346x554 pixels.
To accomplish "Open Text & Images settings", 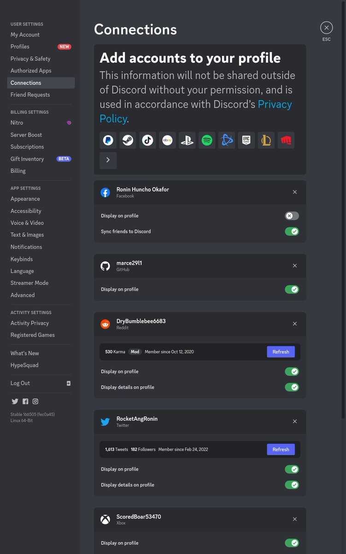I will click(x=41, y=235).
